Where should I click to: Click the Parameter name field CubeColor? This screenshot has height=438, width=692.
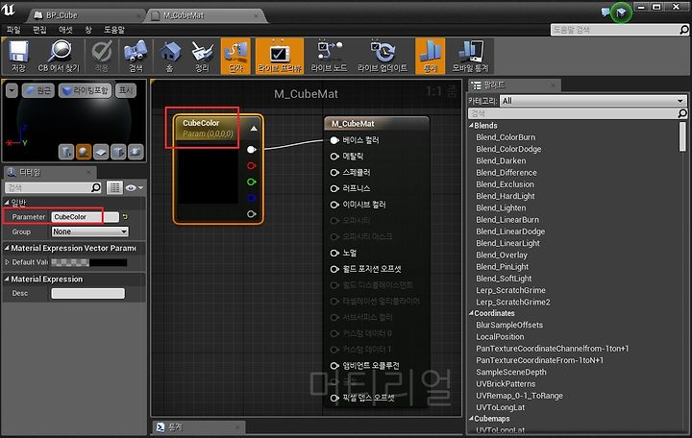(x=85, y=217)
